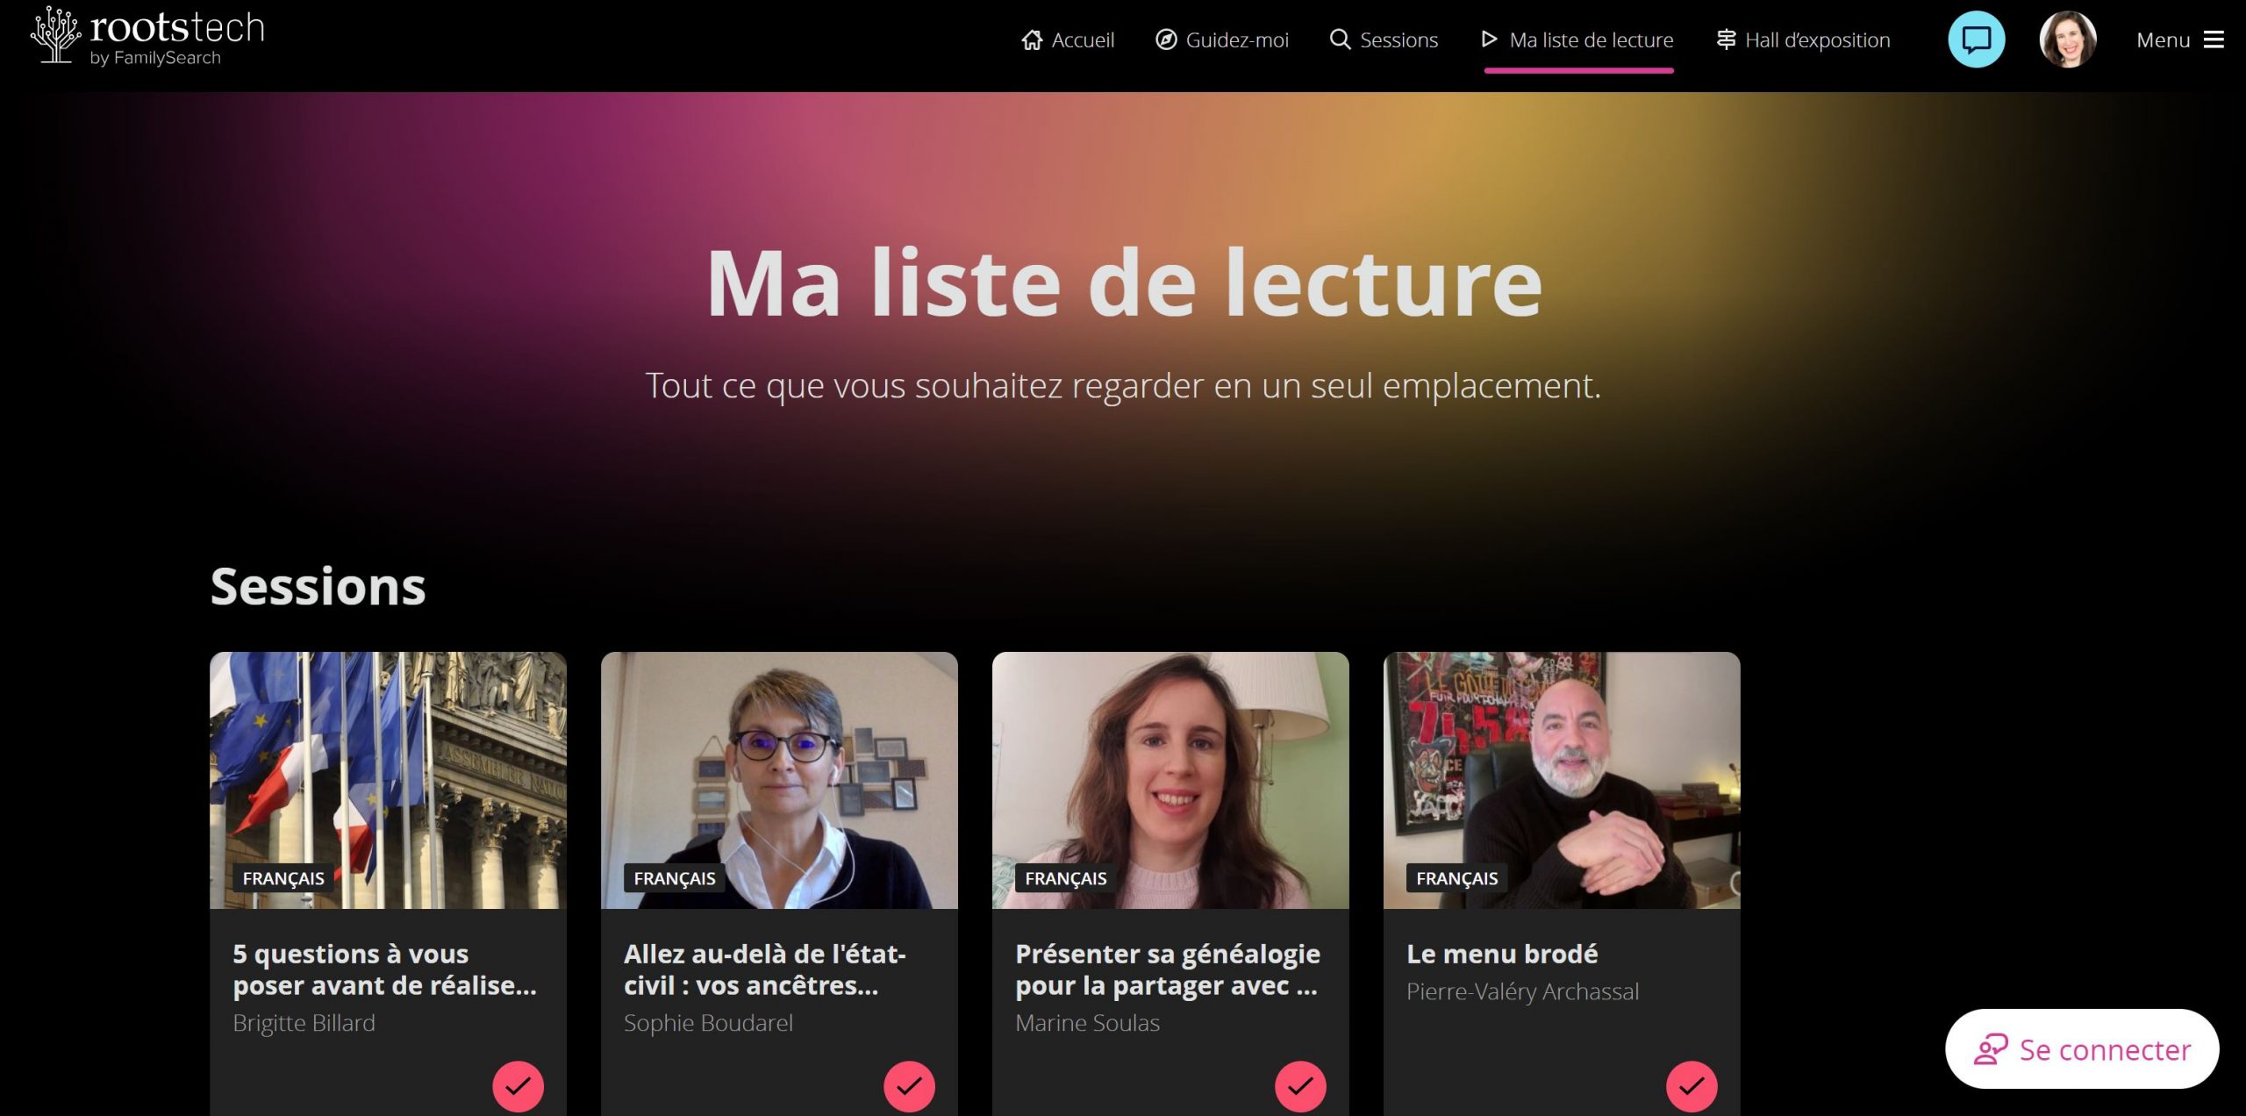Open thumbnail of flags at Assemblée Nationale
Viewport: 2246px width, 1116px height.
click(388, 780)
